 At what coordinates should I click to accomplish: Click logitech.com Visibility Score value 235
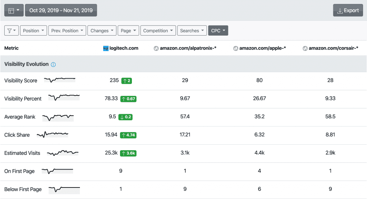pos(114,80)
